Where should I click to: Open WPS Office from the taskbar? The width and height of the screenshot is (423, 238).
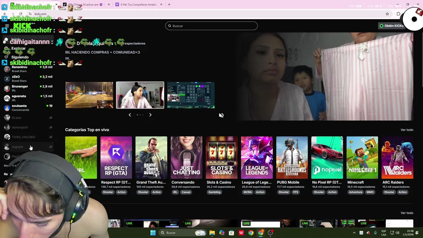click(x=241, y=233)
